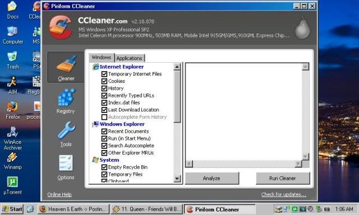Click the results pane scroll down arrow
The image size is (359, 215).
(x=305, y=157)
